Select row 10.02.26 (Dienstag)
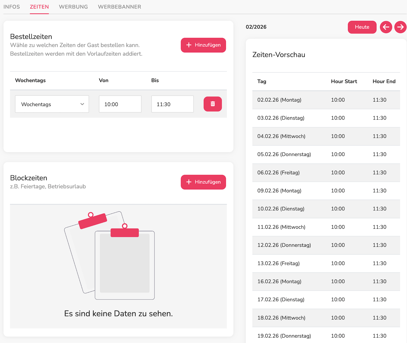Image resolution: width=407 pixels, height=343 pixels. 326,209
